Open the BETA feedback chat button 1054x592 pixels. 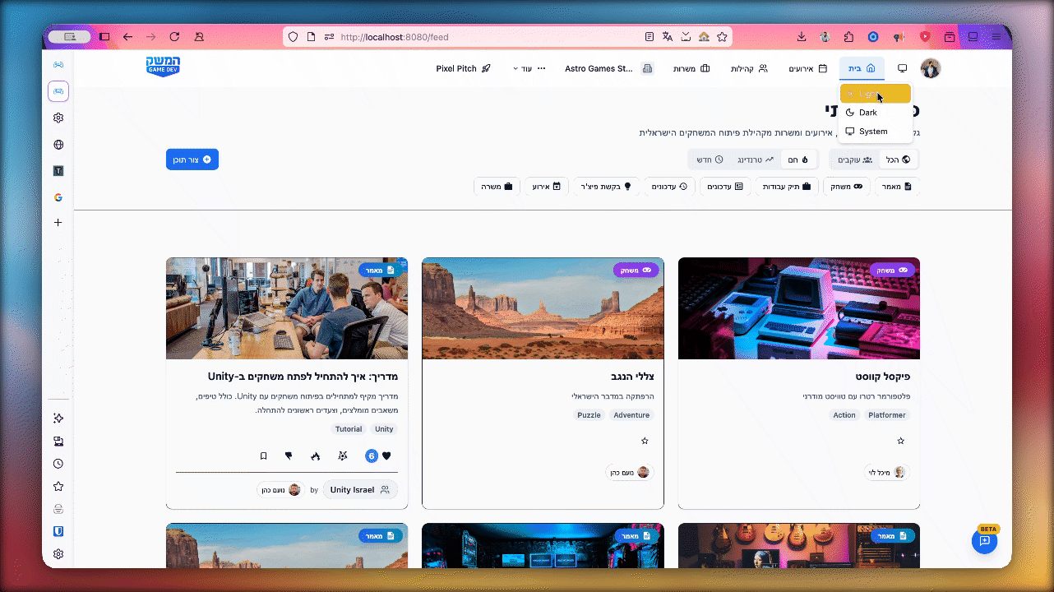pyautogui.click(x=984, y=541)
